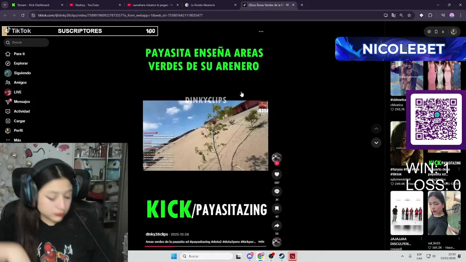Open the JAJAJAA DISCULPEN recommended video thumbnail
Image resolution: width=466 pixels, height=262 pixels.
coord(407,213)
